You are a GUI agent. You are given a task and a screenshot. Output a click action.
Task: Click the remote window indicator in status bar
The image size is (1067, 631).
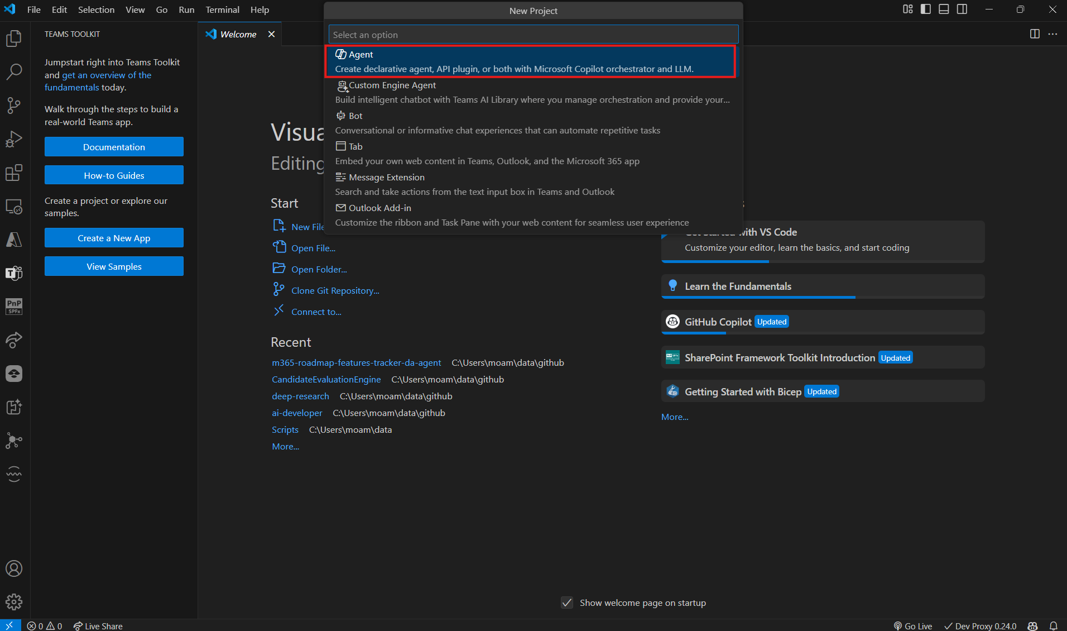10,625
